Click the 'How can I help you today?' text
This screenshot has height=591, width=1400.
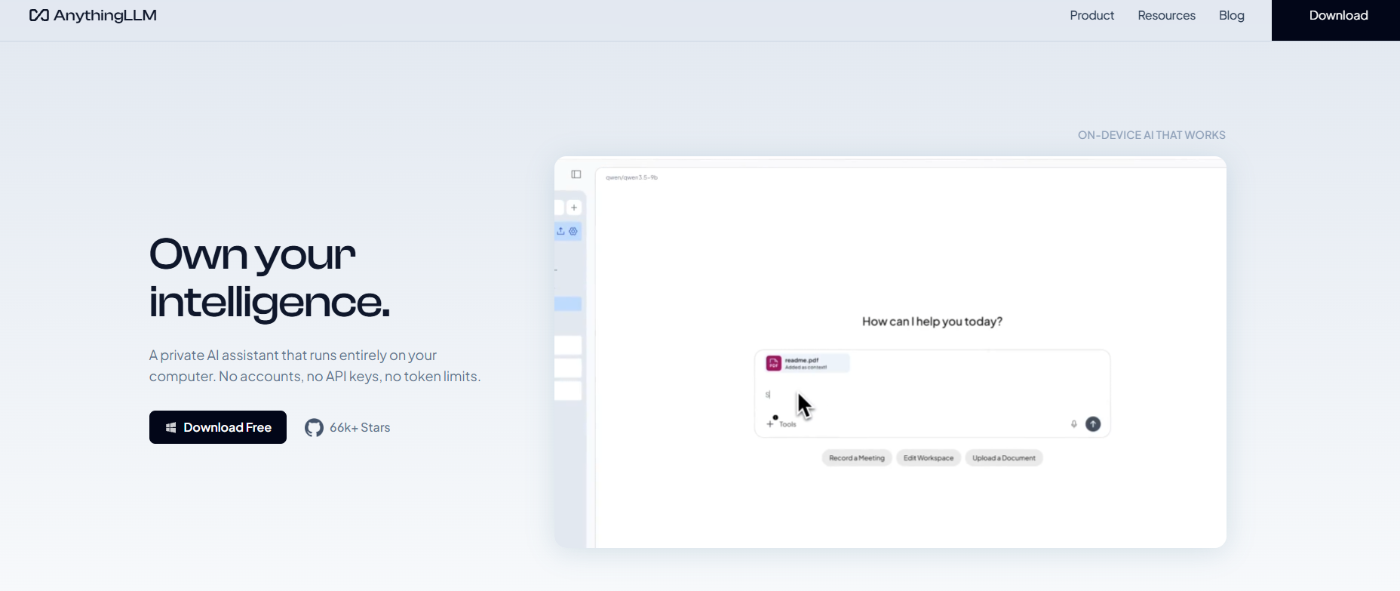coord(932,322)
